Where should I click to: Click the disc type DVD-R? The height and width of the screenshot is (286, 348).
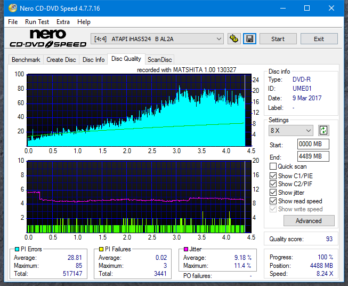pyautogui.click(x=302, y=80)
